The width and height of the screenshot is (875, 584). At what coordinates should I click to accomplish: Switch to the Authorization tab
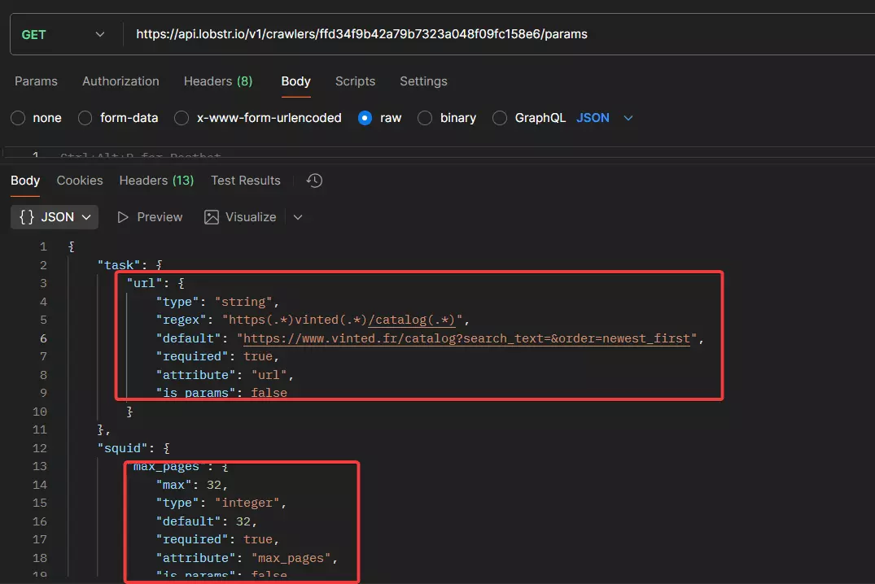pyautogui.click(x=120, y=81)
